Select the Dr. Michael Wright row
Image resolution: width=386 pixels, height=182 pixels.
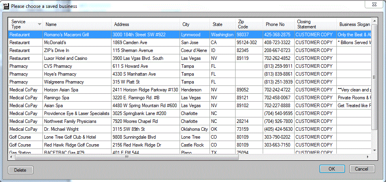pos(189,129)
